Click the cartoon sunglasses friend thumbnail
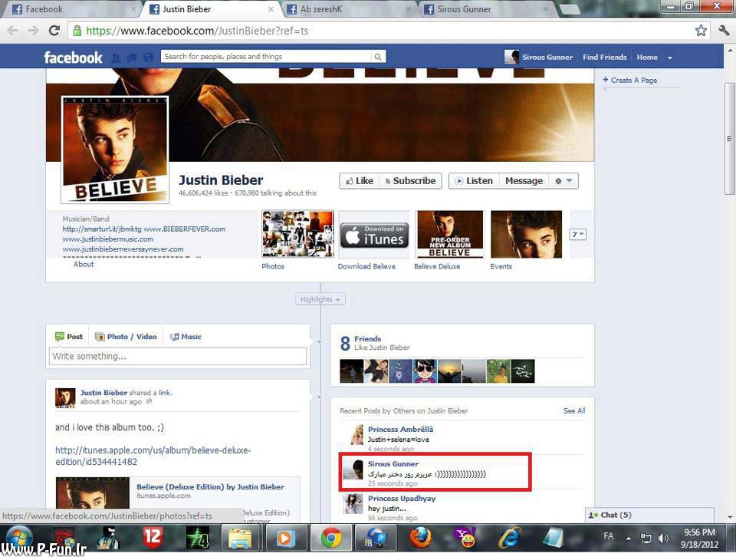 426,371
